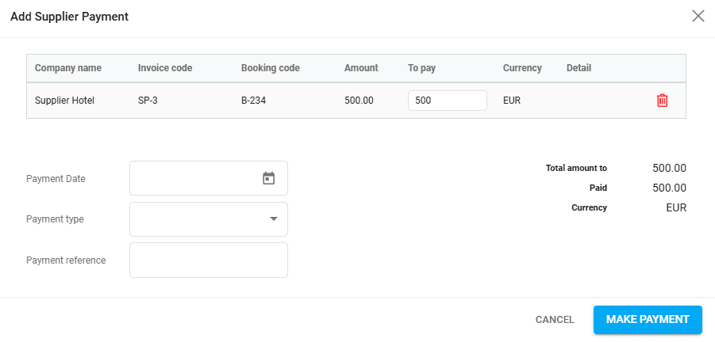Open the calendar date picker
Viewport: 715px width, 342px height.
(x=268, y=178)
